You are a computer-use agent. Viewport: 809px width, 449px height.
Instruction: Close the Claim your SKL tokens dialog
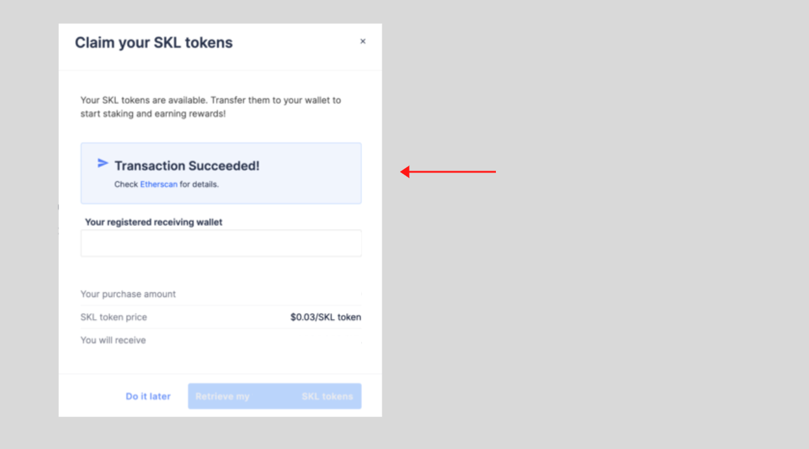(363, 41)
